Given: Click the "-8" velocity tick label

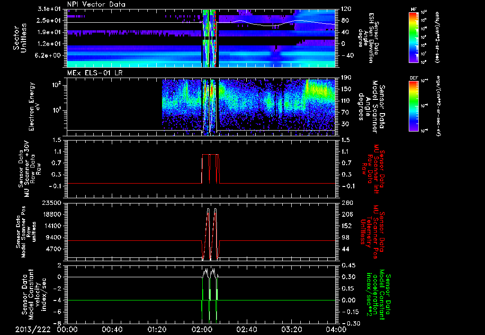Looking at the screenshot, I should pyautogui.click(x=57, y=324).
